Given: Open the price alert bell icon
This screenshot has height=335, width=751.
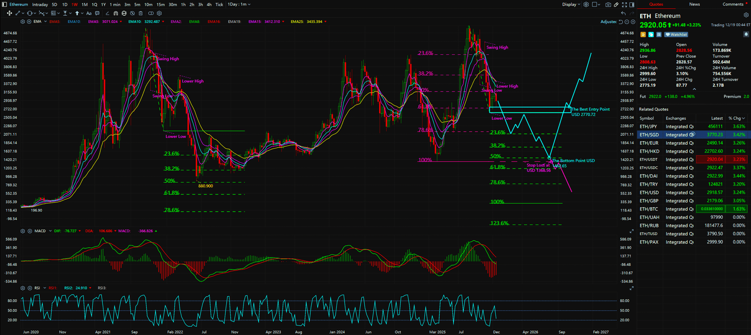Looking at the screenshot, I should tap(746, 34).
